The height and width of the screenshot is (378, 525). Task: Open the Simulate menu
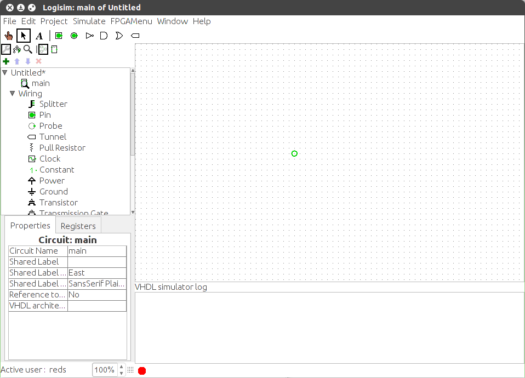coord(89,21)
